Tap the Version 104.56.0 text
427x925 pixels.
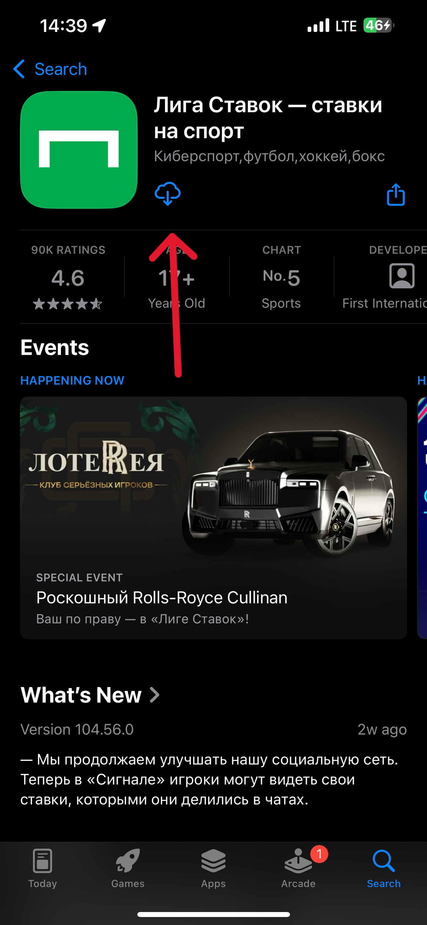(x=77, y=729)
